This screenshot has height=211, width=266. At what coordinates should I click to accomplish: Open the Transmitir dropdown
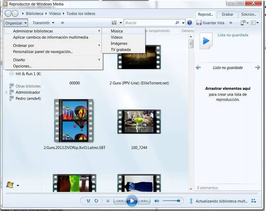tap(43, 23)
